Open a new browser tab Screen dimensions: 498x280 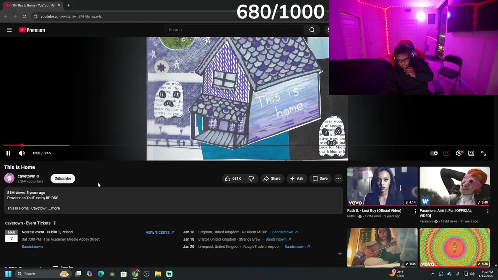(68, 5)
